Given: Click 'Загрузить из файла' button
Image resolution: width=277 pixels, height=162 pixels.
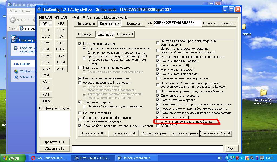Looking at the screenshot, I should [x=184, y=133].
